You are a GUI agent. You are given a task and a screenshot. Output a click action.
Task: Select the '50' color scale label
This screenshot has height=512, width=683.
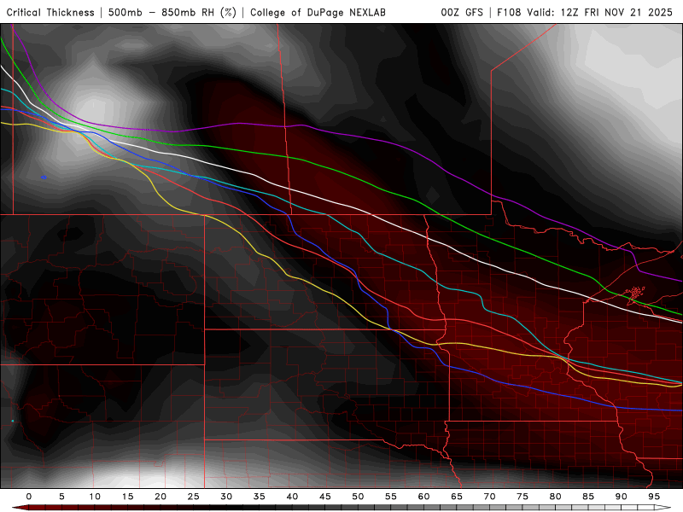[x=358, y=497]
